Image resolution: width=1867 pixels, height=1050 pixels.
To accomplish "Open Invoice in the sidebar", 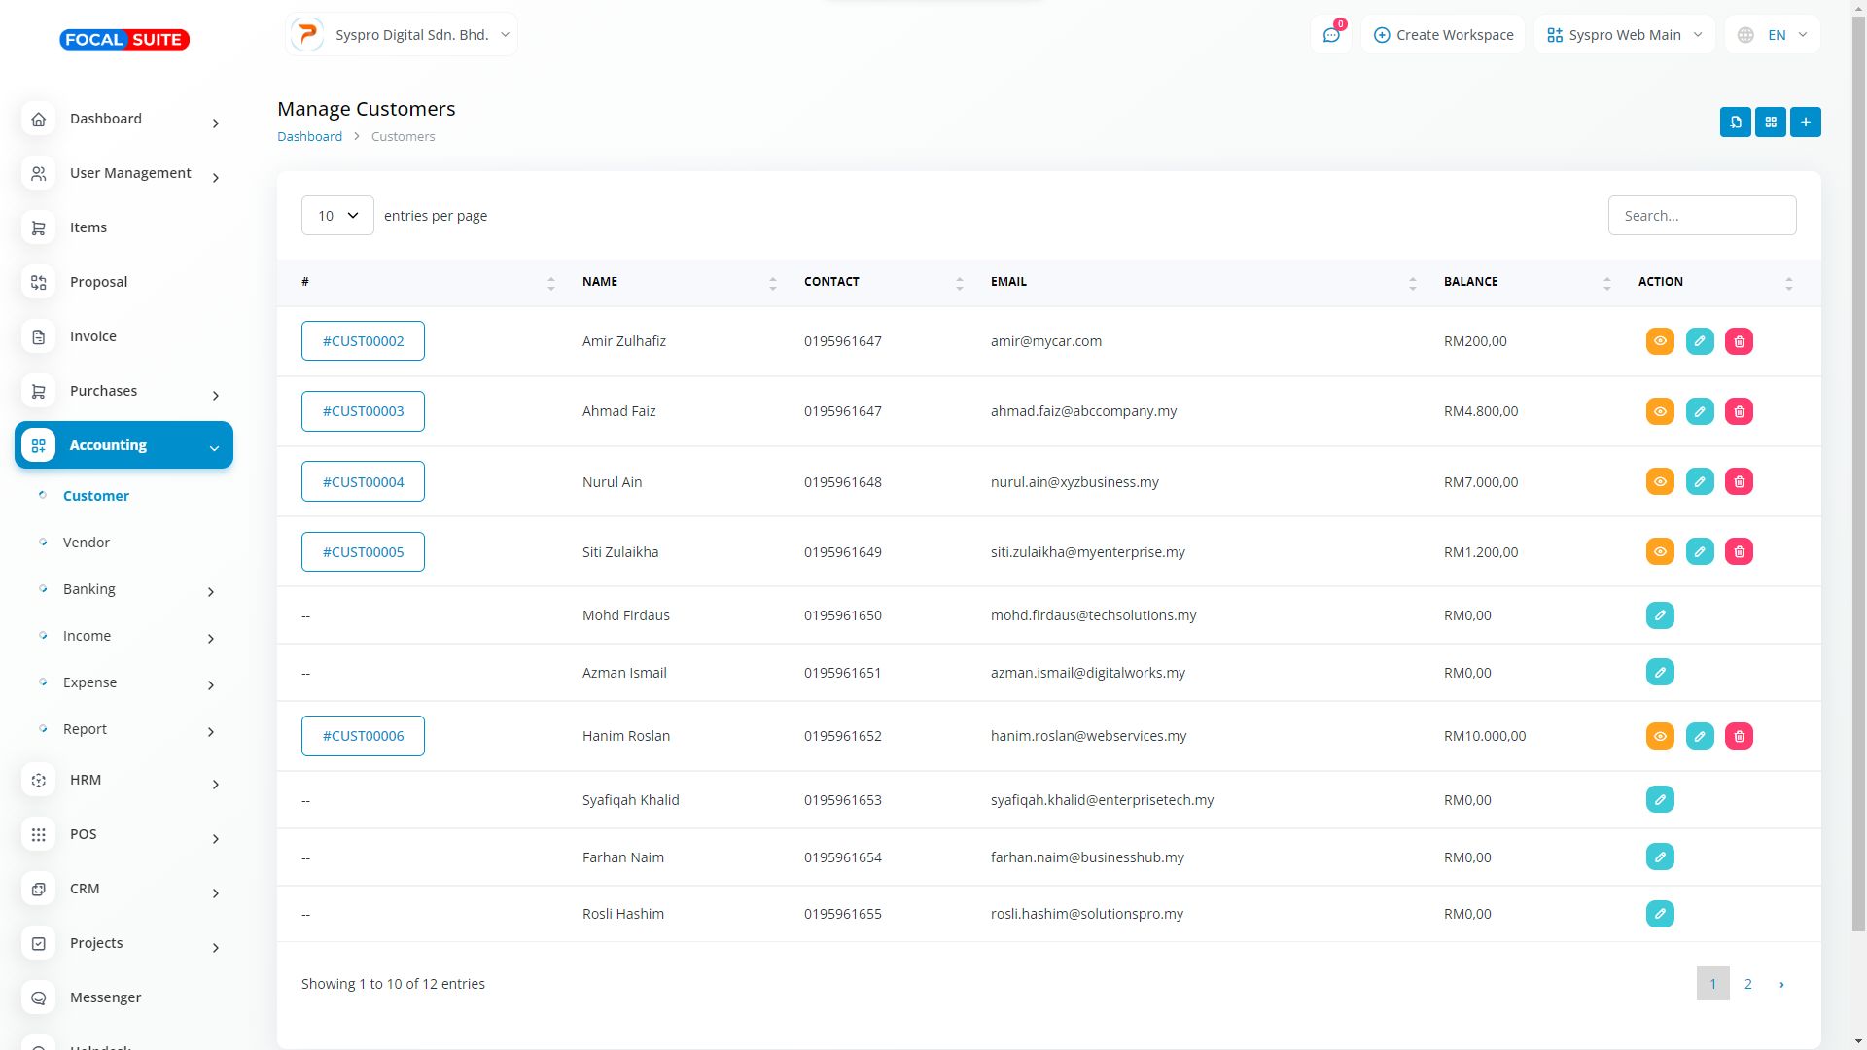I will [x=93, y=336].
